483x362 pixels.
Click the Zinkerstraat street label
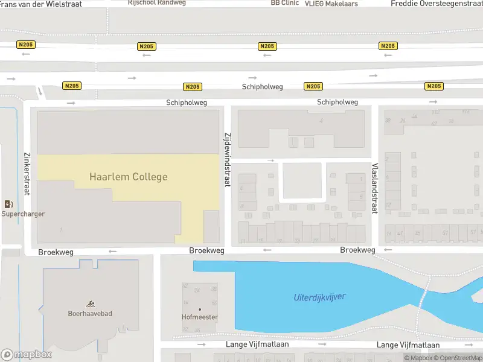[x=27, y=172]
